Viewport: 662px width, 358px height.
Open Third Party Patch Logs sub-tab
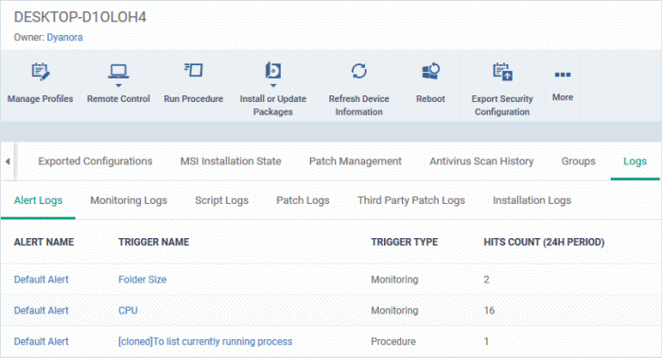pyautogui.click(x=411, y=200)
